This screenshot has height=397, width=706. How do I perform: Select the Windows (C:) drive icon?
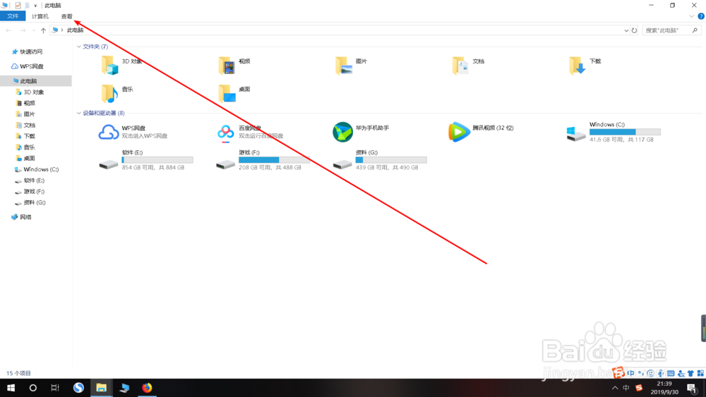pos(576,133)
